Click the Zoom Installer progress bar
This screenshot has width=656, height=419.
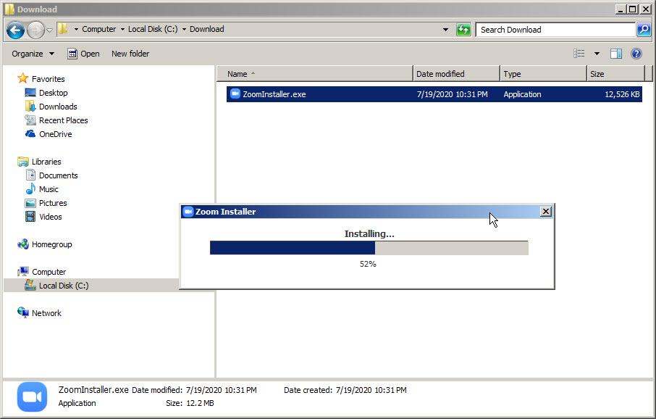[x=369, y=248]
